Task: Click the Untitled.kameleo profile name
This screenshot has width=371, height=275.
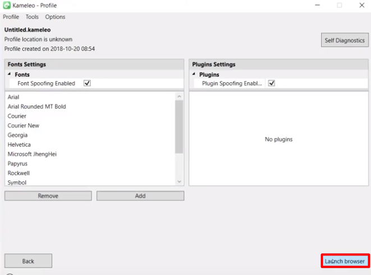Action: pos(28,30)
